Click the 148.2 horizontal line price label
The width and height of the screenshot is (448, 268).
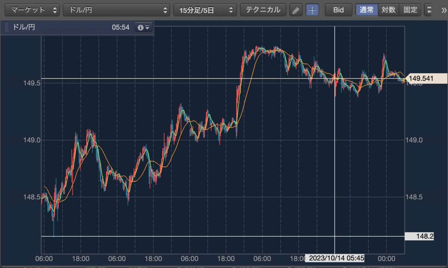(x=419, y=236)
